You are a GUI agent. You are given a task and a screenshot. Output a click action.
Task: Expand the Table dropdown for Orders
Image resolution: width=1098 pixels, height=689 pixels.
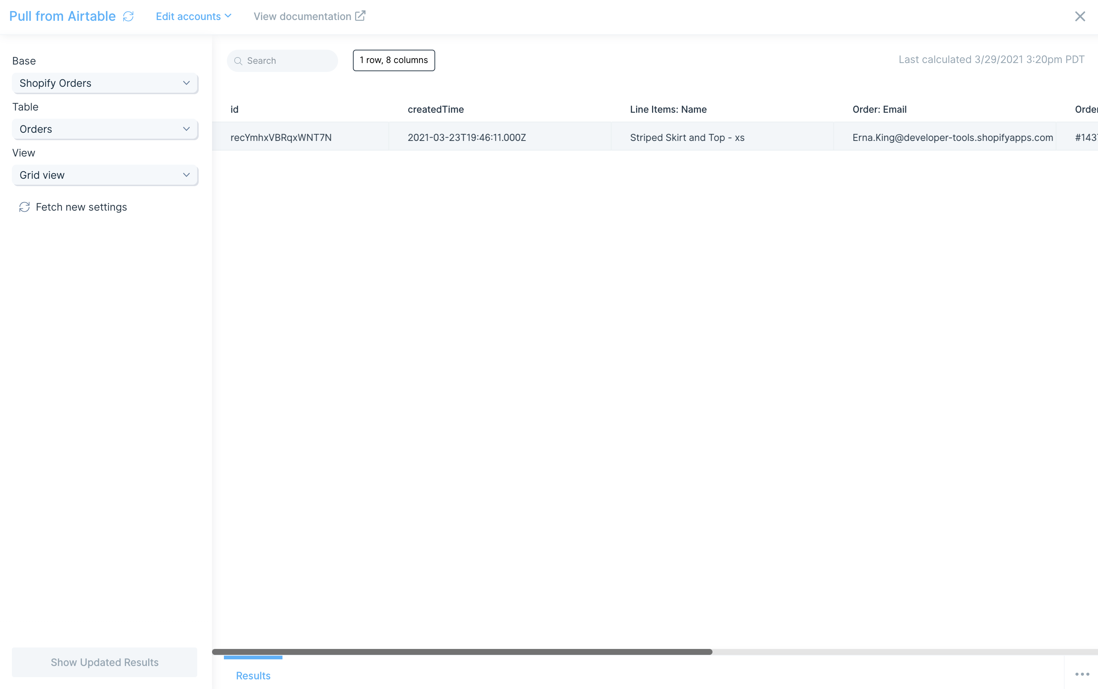(x=106, y=129)
